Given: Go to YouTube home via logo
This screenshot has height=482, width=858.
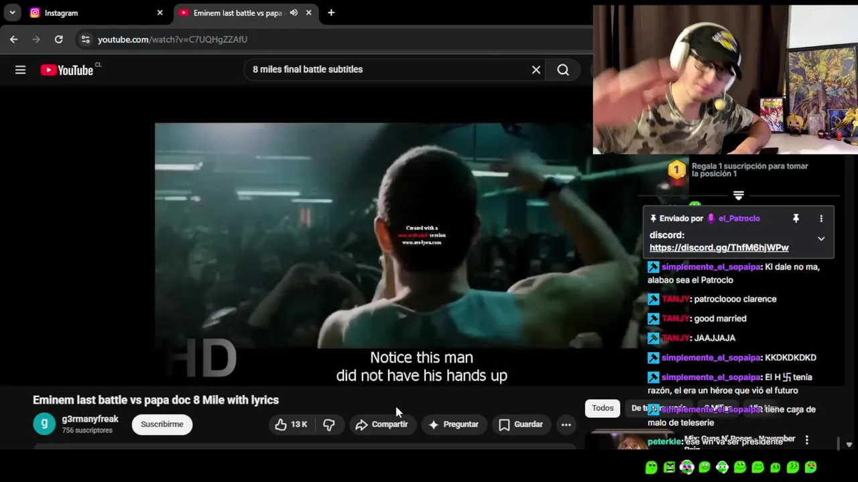Looking at the screenshot, I should (x=67, y=70).
